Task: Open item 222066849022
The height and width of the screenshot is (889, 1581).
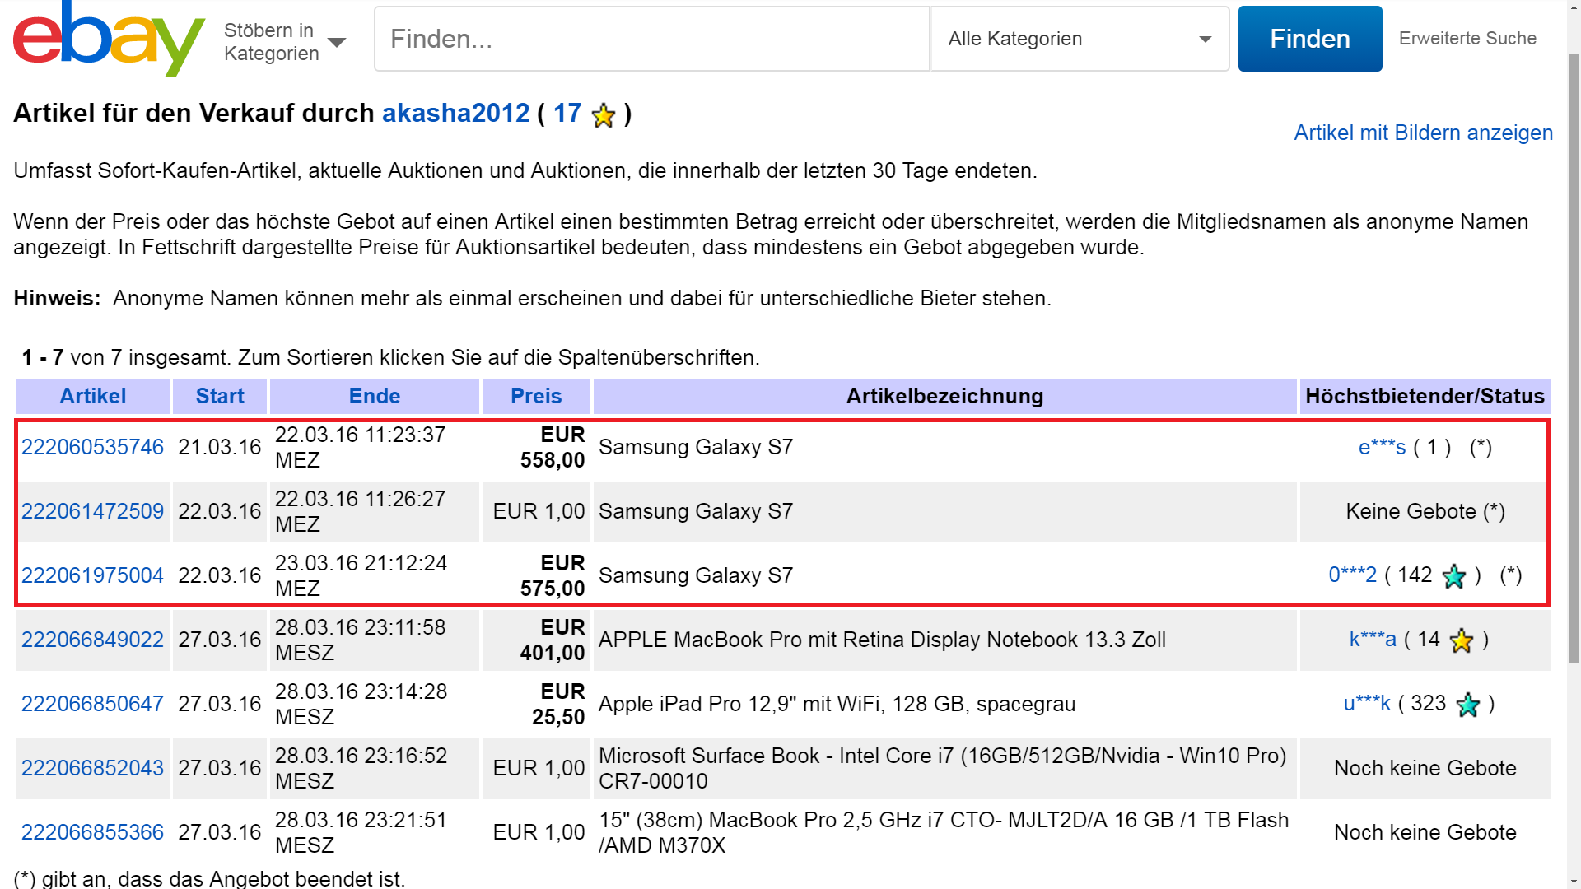Action: pos(92,640)
